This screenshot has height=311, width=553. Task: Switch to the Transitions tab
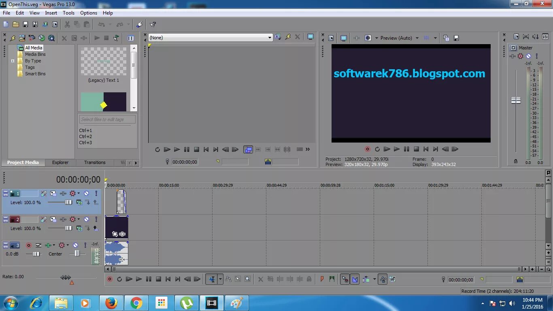click(x=94, y=162)
